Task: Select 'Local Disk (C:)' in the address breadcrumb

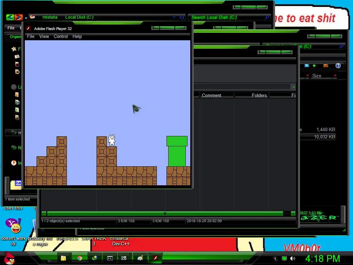Action: (x=79, y=17)
